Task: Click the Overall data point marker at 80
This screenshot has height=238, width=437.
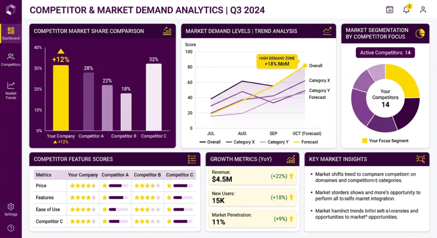Action: point(305,66)
